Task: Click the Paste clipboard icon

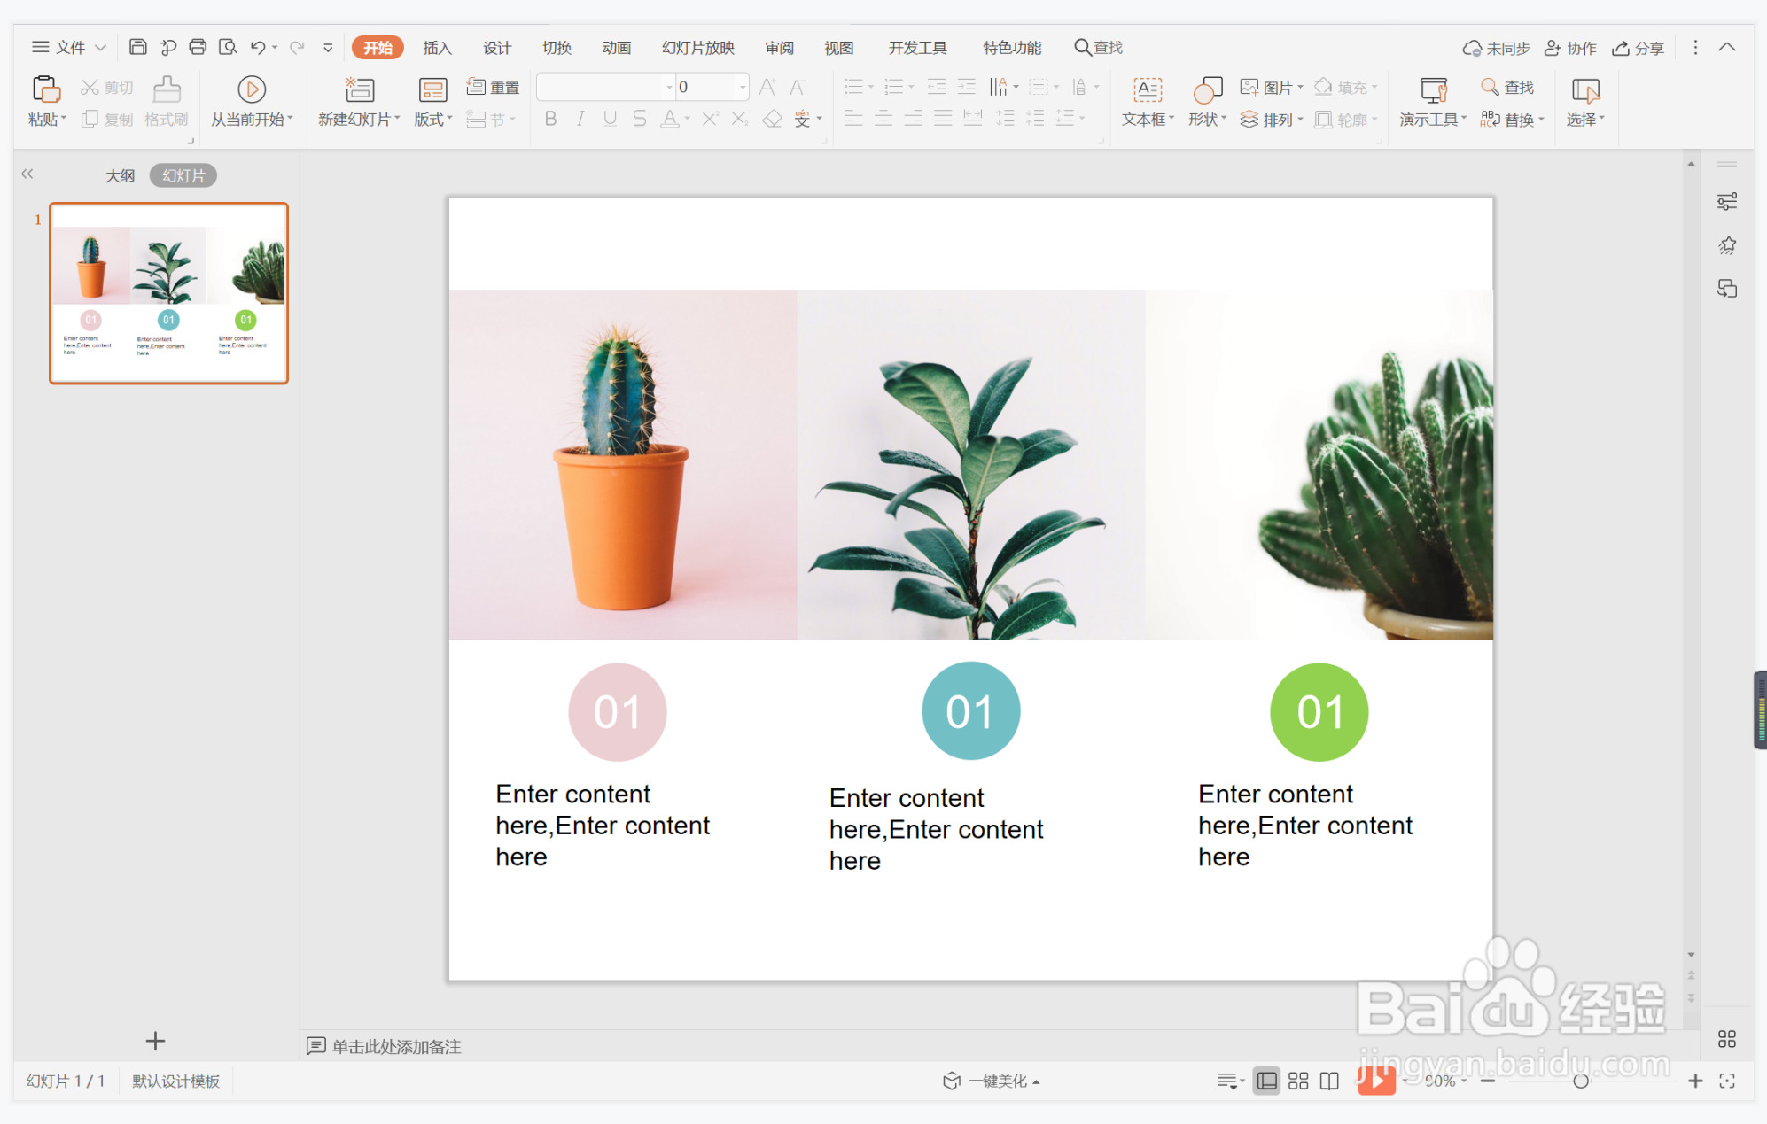Action: point(45,89)
